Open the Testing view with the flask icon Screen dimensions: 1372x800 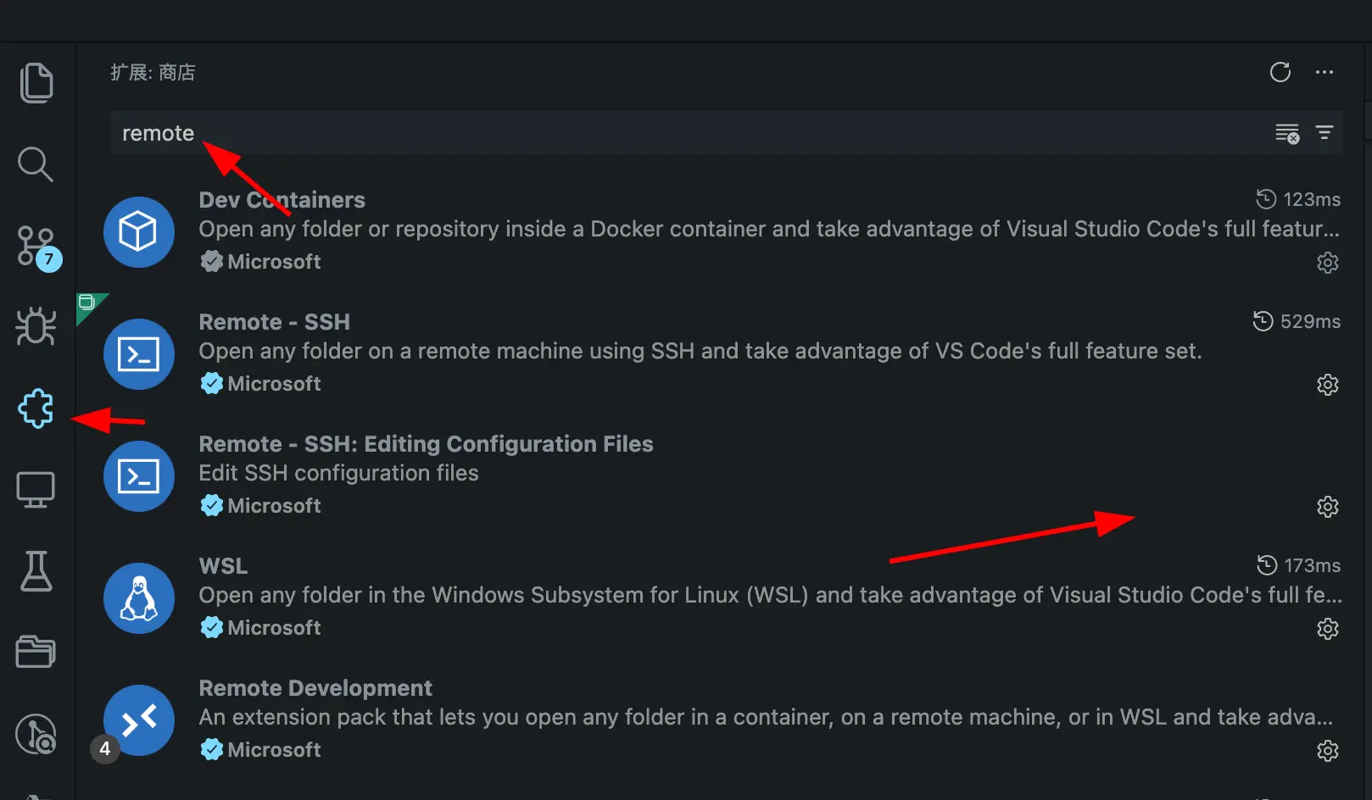click(x=36, y=570)
